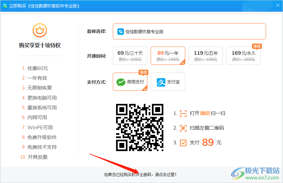Viewport: 283px width, 183px height.
Task: Click the QR scan icon beside 扫描左侧二维码
Action: coord(183,128)
